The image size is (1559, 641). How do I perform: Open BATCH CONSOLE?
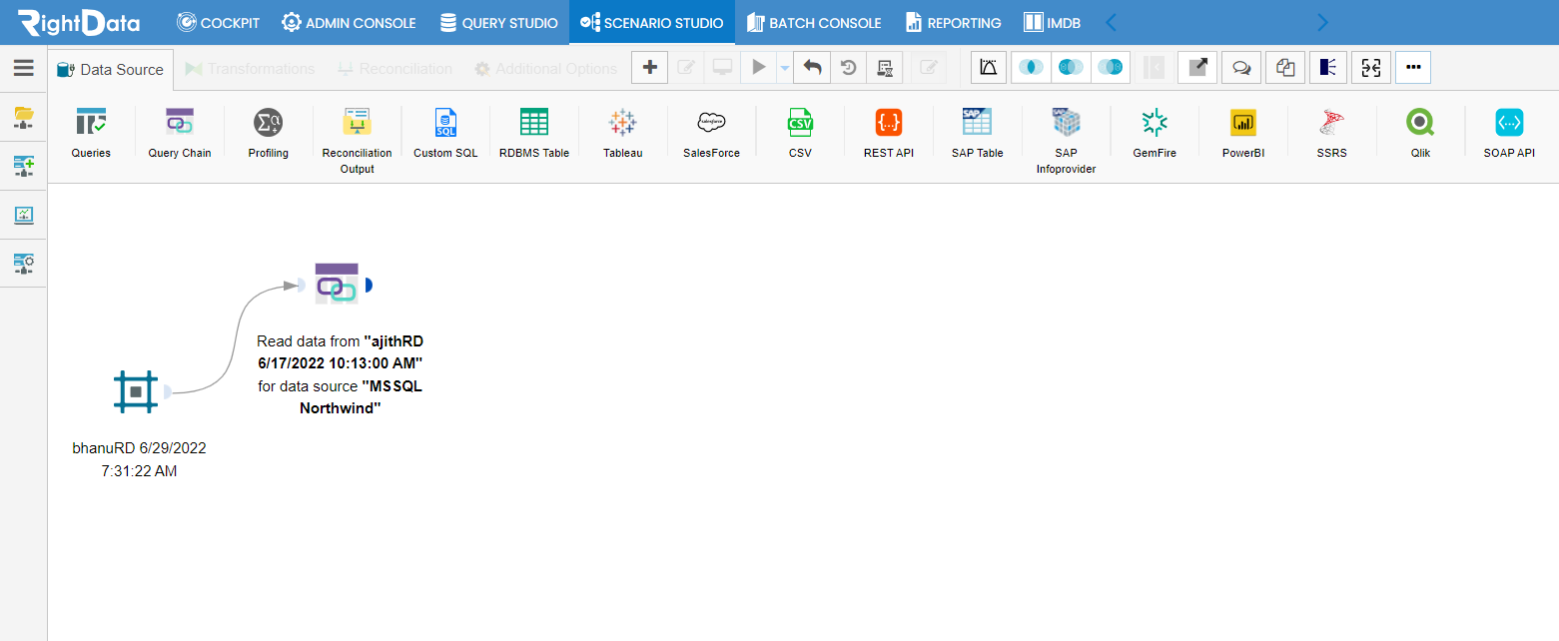click(x=814, y=22)
